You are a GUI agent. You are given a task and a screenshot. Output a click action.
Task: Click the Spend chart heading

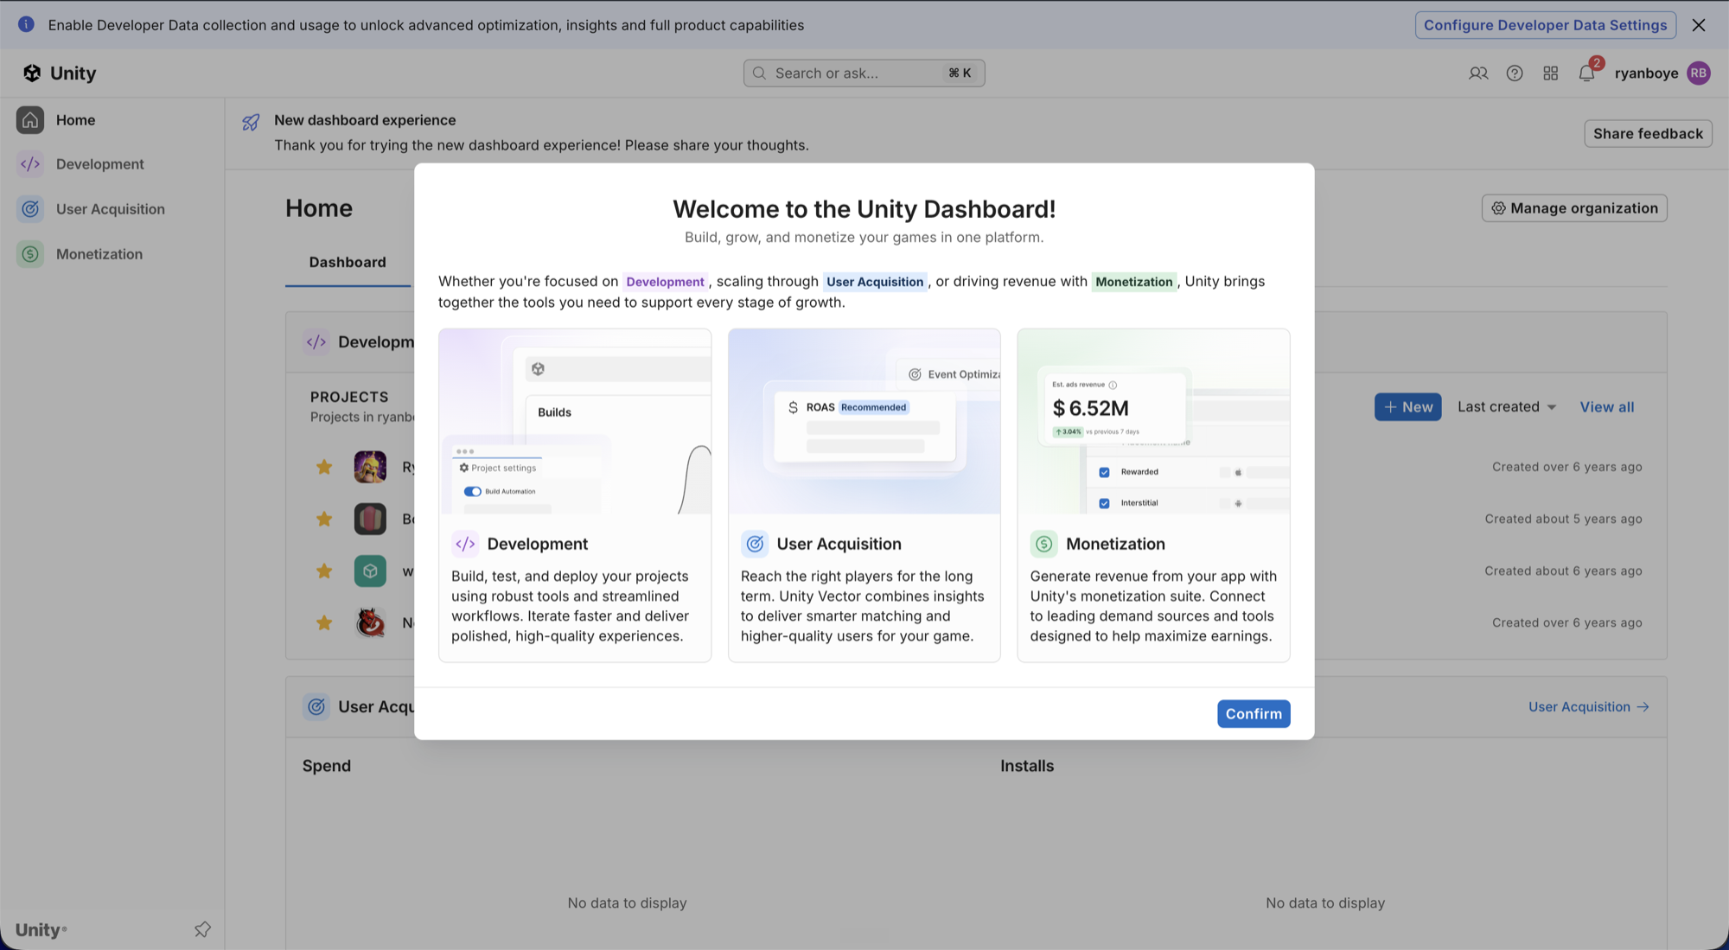[327, 766]
